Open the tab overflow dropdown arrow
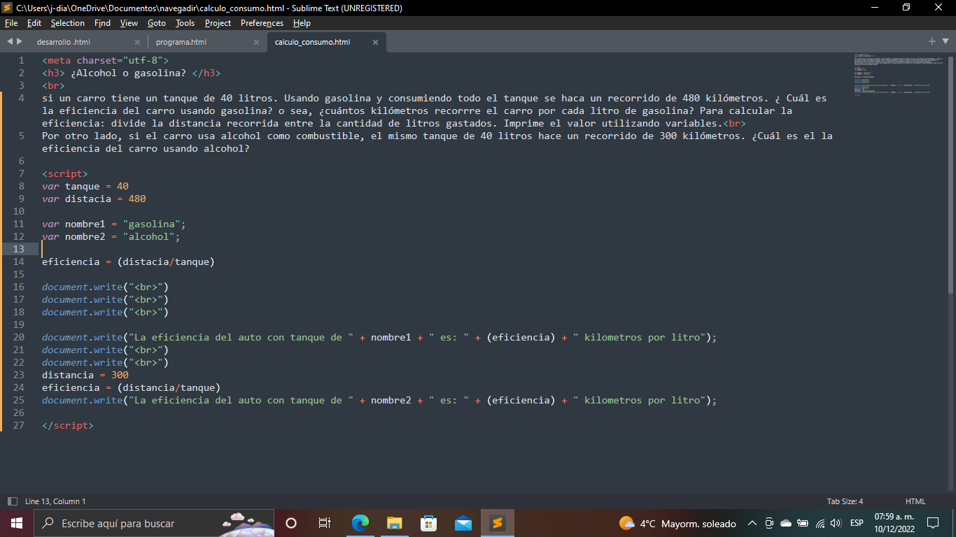Viewport: 956px width, 537px height. point(946,41)
